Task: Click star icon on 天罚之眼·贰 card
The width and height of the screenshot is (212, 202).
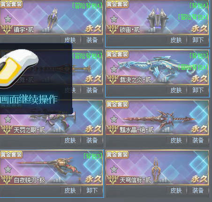Action: point(8,119)
